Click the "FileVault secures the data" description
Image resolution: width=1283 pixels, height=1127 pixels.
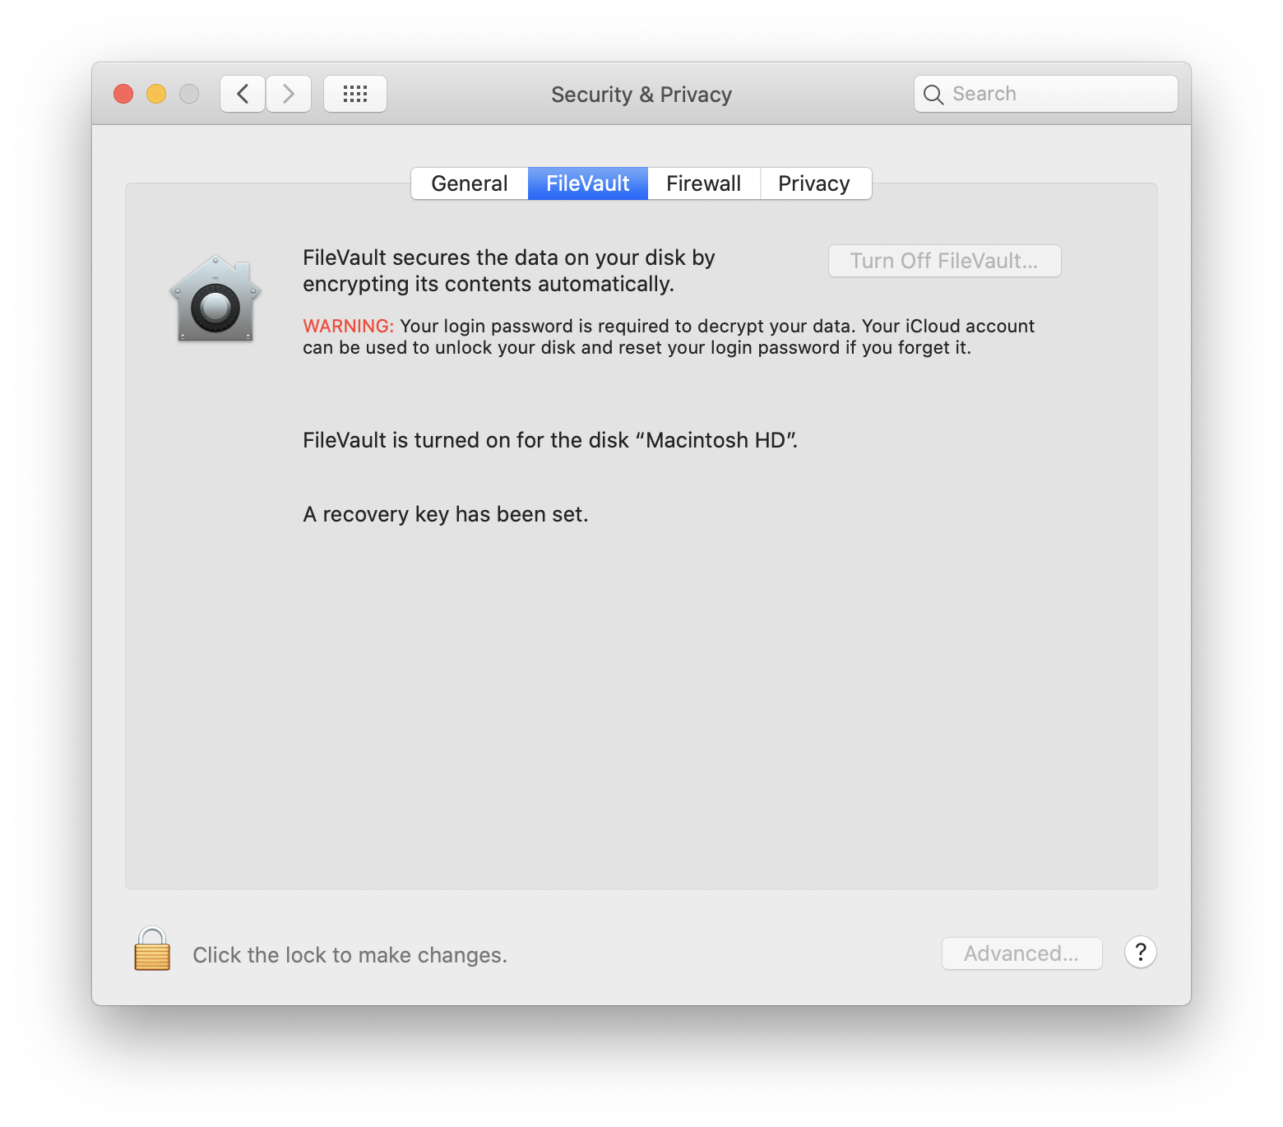point(509,271)
